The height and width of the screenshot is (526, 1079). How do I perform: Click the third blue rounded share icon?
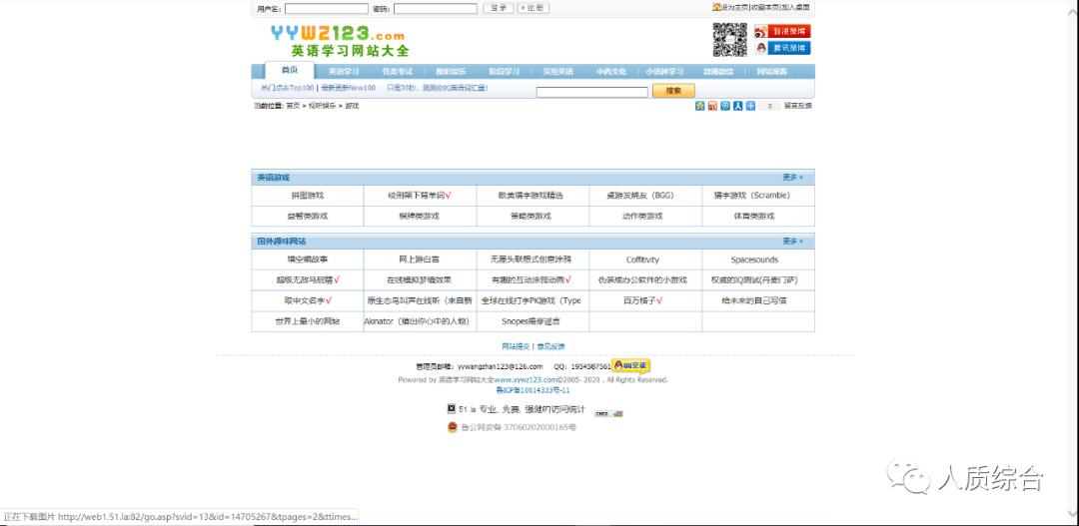pyautogui.click(x=725, y=106)
